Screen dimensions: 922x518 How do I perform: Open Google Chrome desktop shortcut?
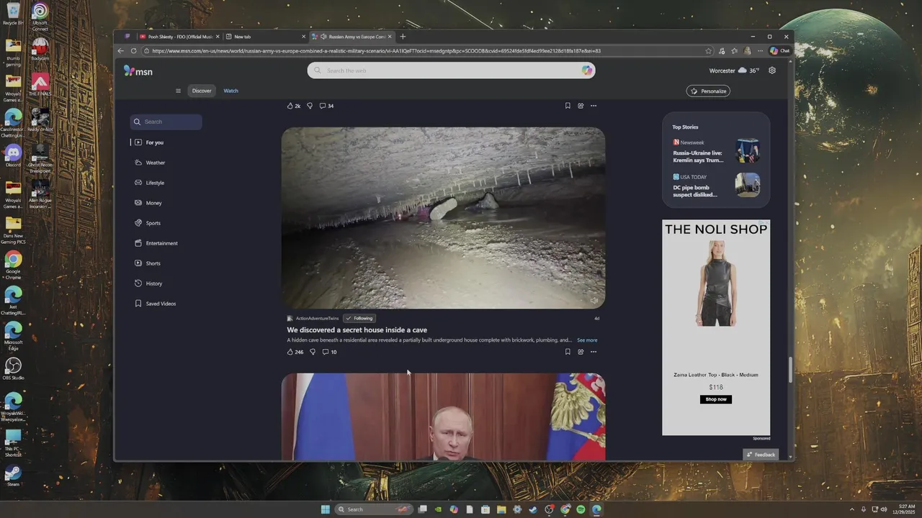[13, 264]
